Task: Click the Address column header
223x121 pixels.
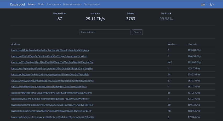Action: (15, 44)
